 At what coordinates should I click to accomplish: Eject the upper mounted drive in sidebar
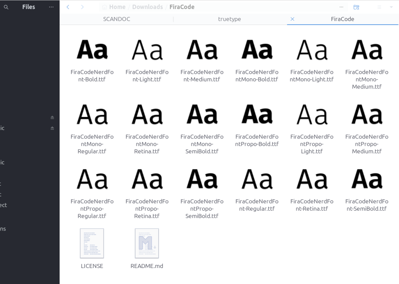pos(52,117)
